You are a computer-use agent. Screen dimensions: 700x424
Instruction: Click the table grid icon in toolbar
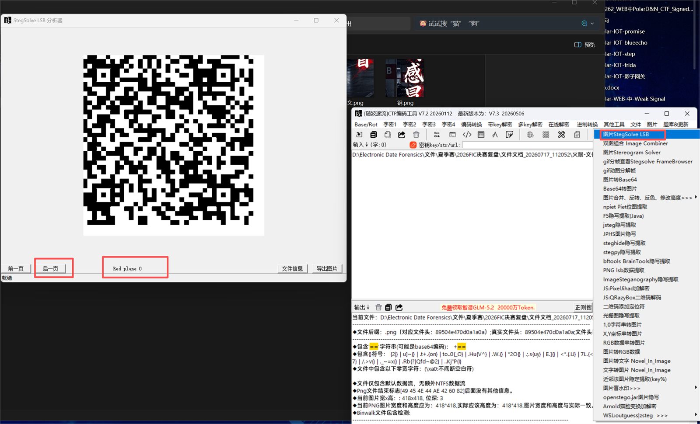tap(481, 135)
